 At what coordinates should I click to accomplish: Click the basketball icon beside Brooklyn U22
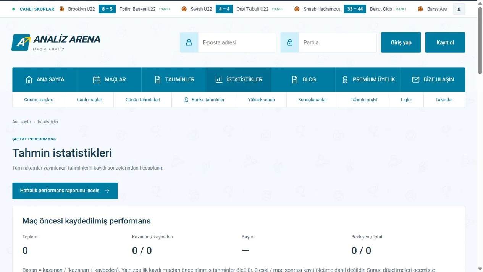[62, 9]
